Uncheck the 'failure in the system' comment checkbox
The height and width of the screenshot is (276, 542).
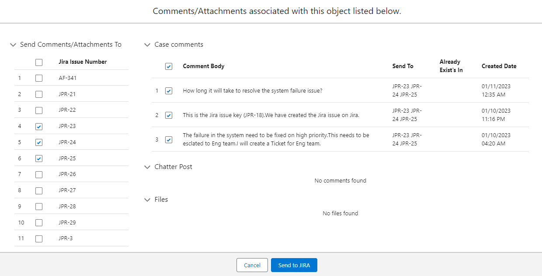coord(169,140)
